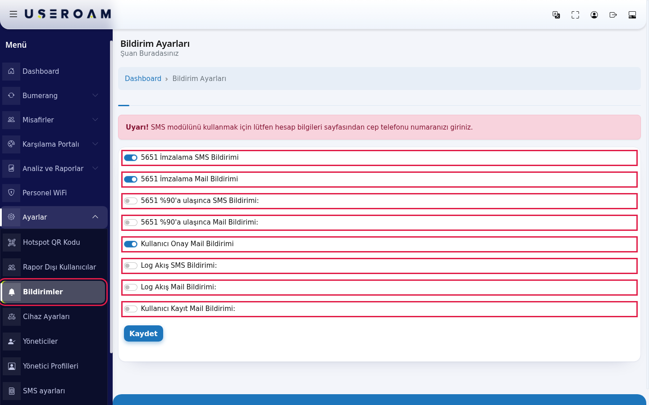
Task: Open the Personel WiFi menu label
Action: pos(45,193)
